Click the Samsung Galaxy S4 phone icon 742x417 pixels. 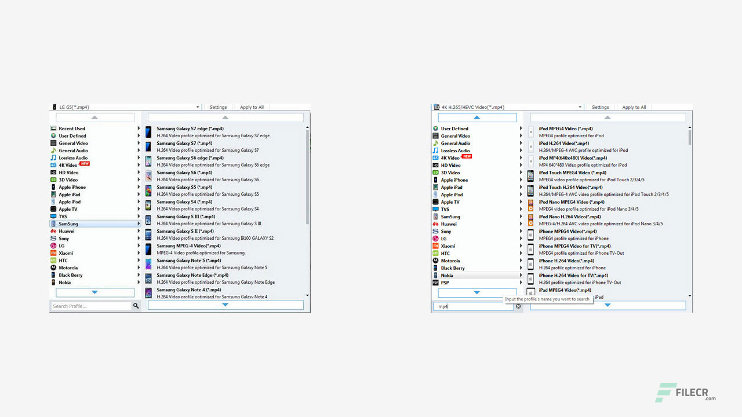click(148, 205)
